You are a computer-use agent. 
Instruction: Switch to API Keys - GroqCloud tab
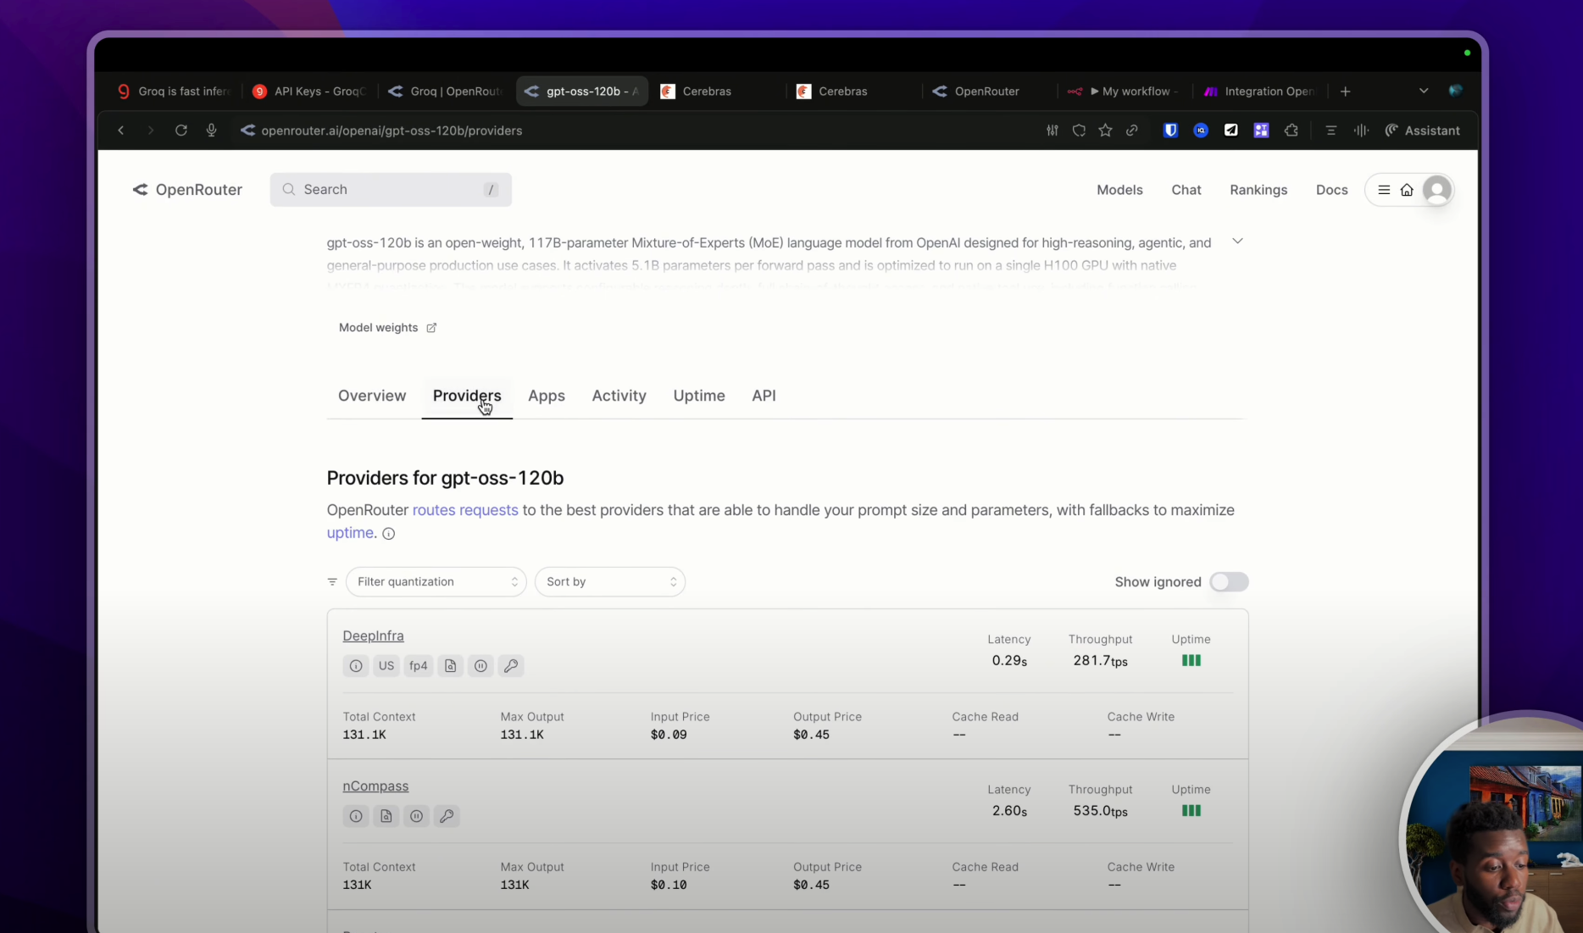click(x=309, y=92)
